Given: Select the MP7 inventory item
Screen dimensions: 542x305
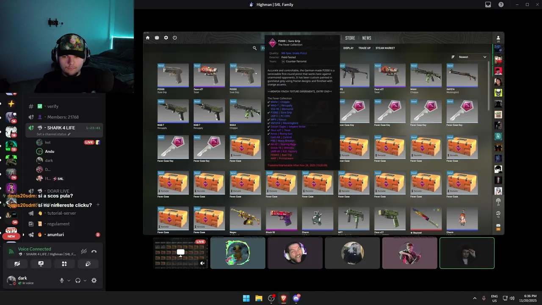Looking at the screenshot, I should point(354,220).
